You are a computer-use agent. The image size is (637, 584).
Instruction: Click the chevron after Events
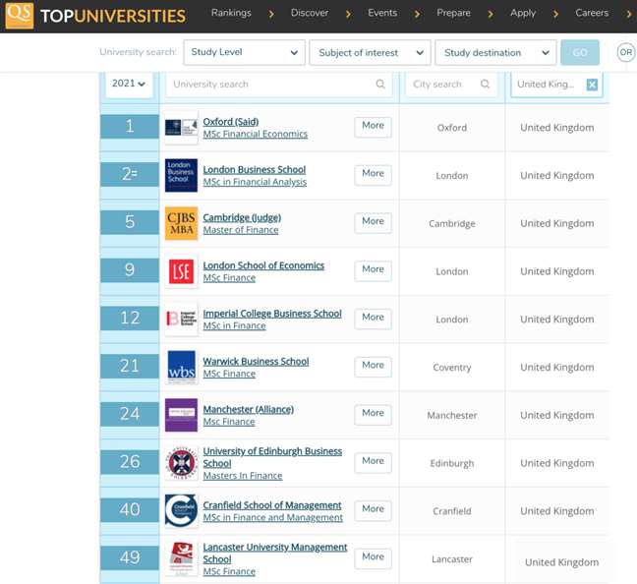[417, 14]
